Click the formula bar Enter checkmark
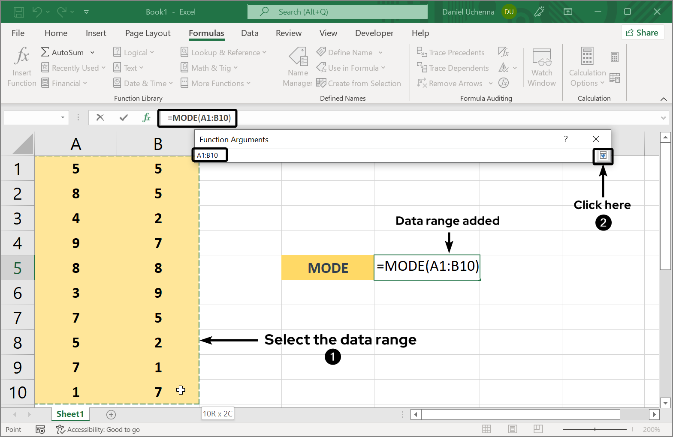The width and height of the screenshot is (673, 437). [124, 117]
